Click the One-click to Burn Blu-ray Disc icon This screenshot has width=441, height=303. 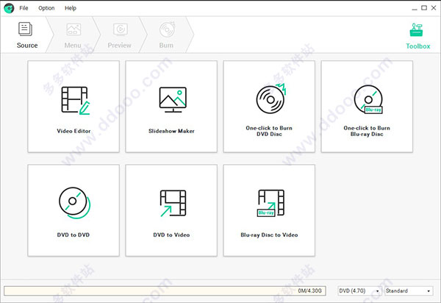click(368, 99)
